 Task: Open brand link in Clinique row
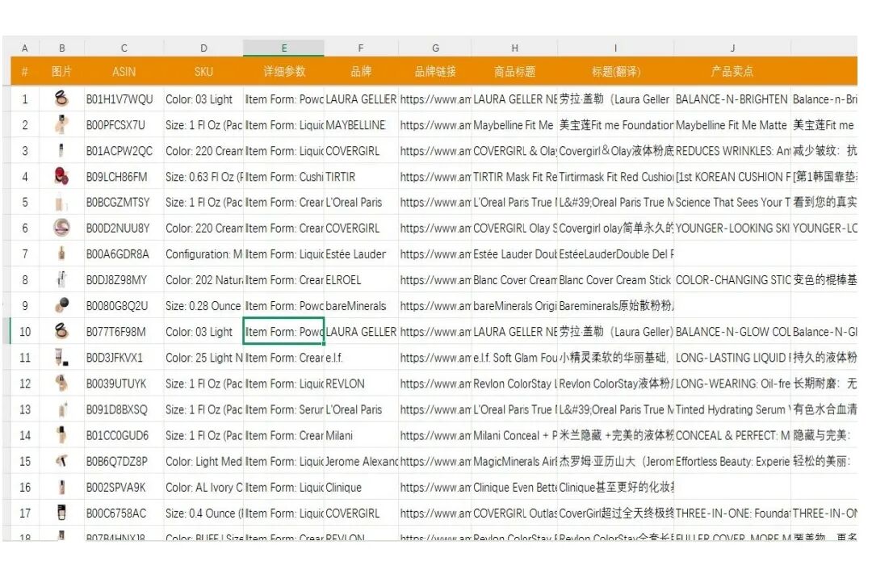coord(435,487)
